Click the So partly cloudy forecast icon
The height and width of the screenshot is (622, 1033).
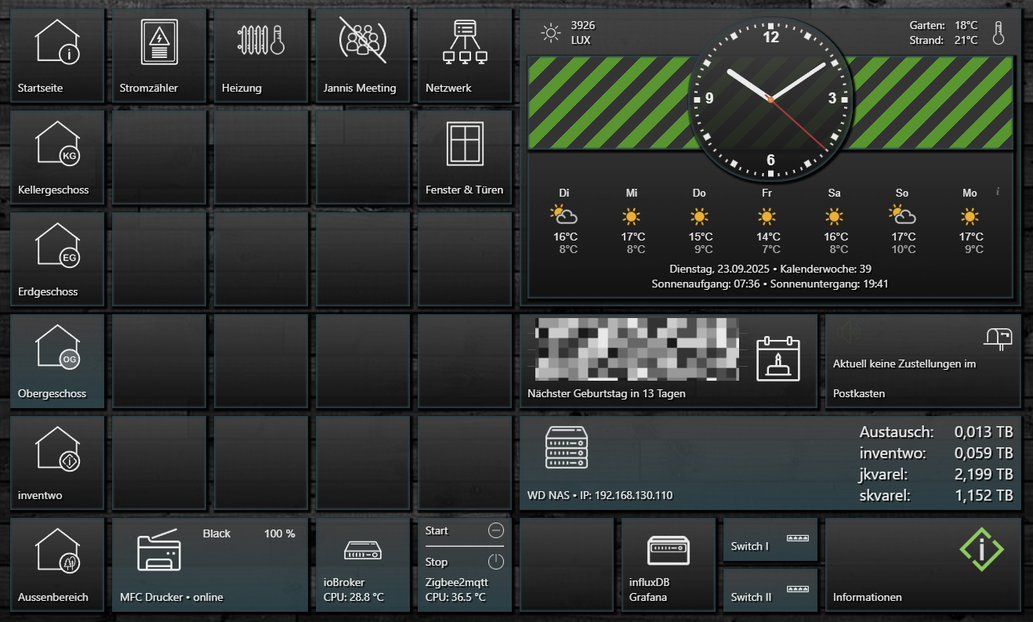[x=903, y=215]
